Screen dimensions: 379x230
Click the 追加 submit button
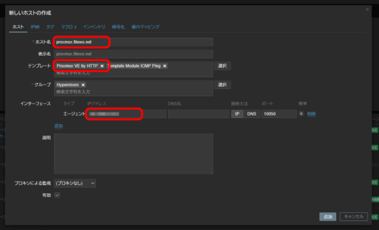pos(328,217)
